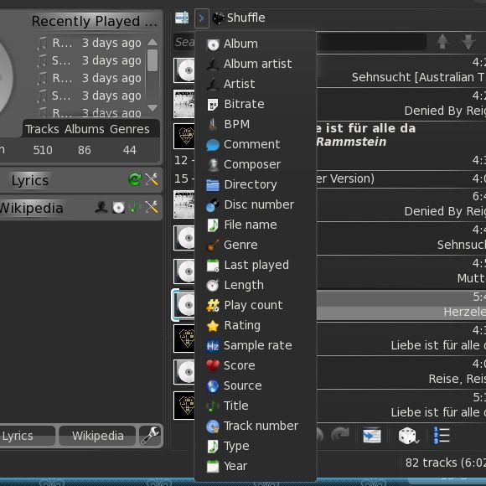The width and height of the screenshot is (486, 486).
Task: Click Albums count 86
Action: [x=85, y=150]
